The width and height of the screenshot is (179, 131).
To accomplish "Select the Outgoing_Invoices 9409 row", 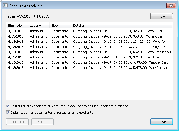I will click(x=90, y=36).
